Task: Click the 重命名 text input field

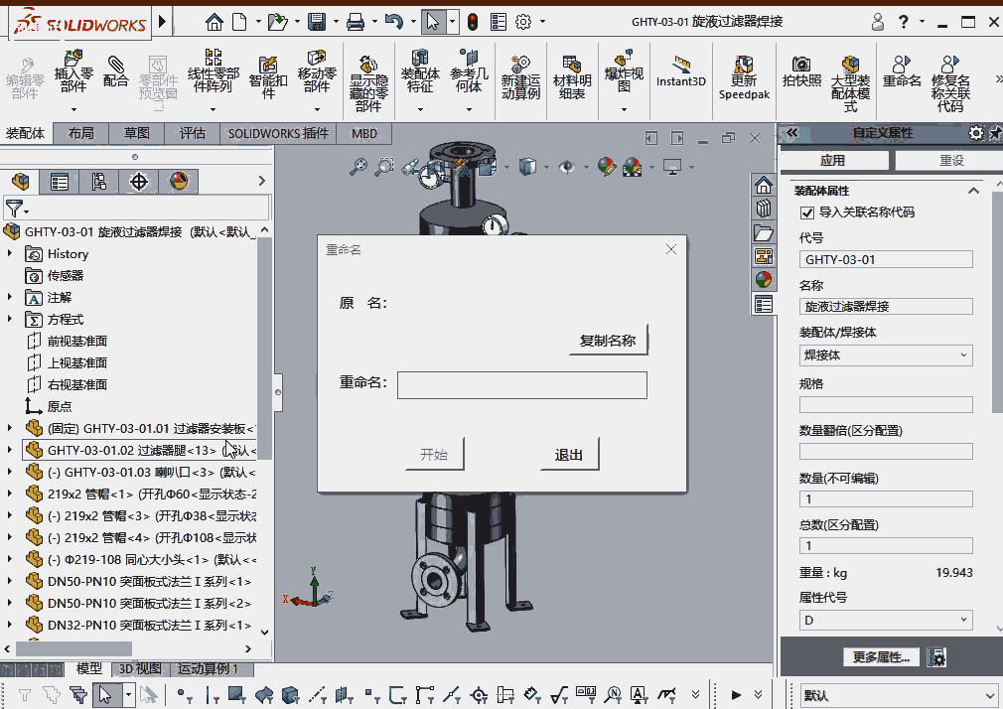Action: (522, 385)
